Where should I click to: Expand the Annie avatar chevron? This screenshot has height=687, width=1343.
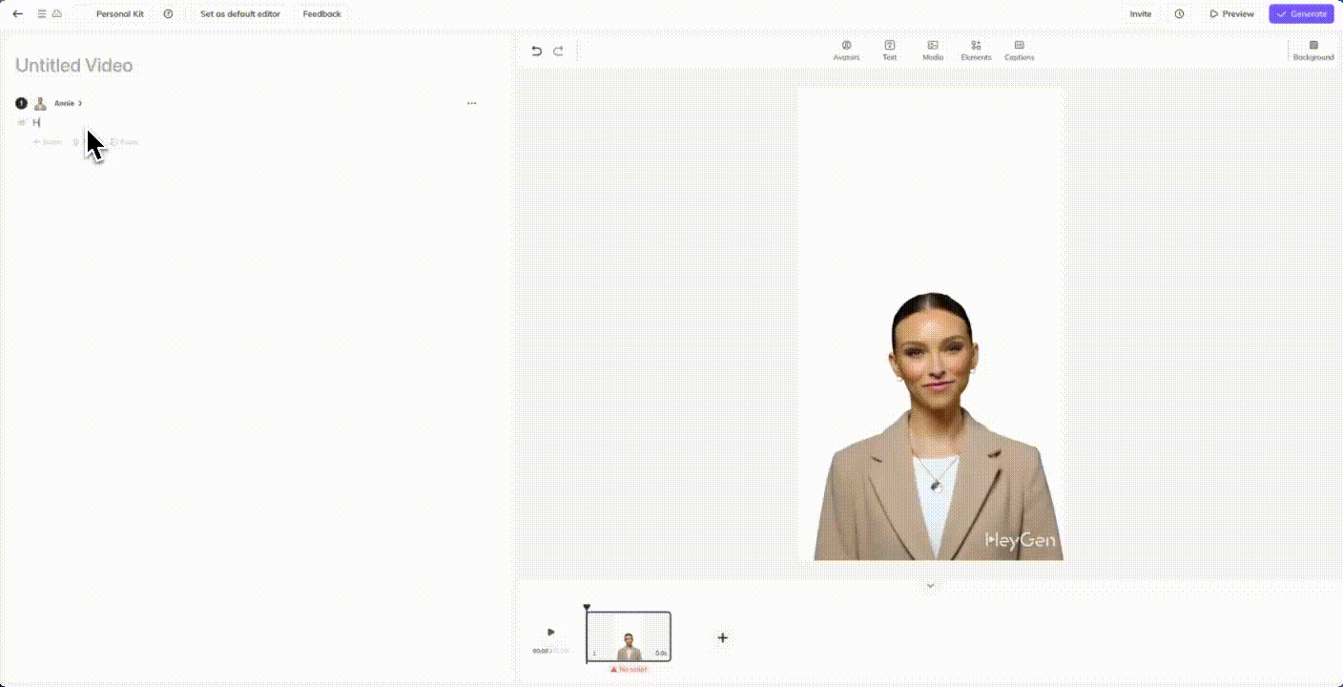pyautogui.click(x=80, y=103)
